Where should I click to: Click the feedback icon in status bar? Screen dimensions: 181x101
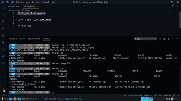[x=174, y=95]
